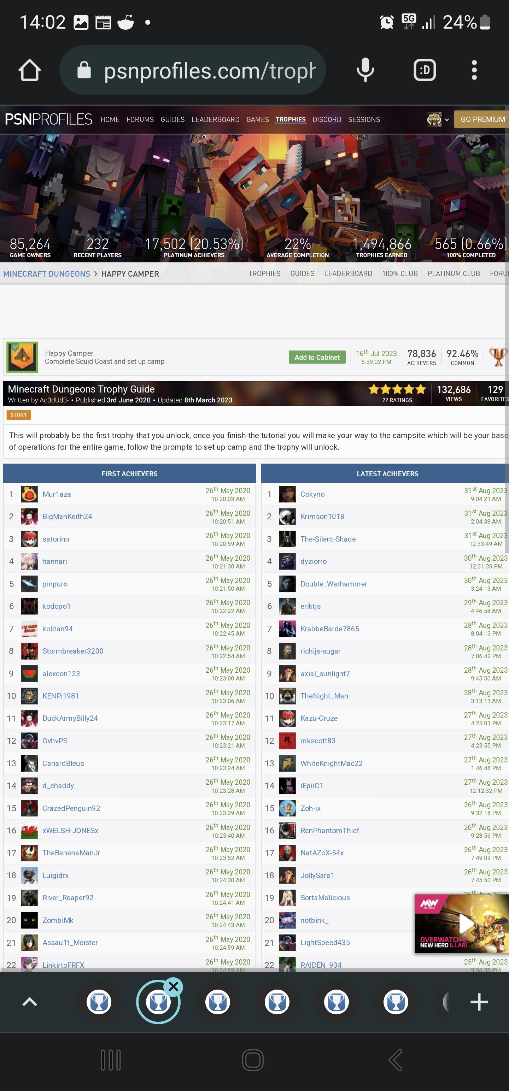Open the DISCORD nav item
Viewport: 509px width, 1091px height.
tap(327, 119)
